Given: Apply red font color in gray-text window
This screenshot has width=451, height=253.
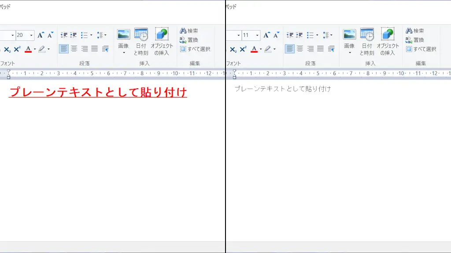Looking at the screenshot, I should coord(254,49).
